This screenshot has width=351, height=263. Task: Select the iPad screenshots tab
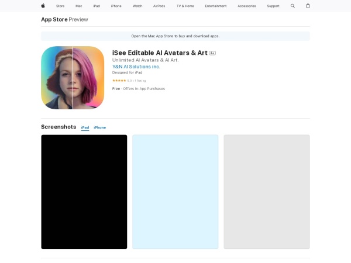point(85,127)
